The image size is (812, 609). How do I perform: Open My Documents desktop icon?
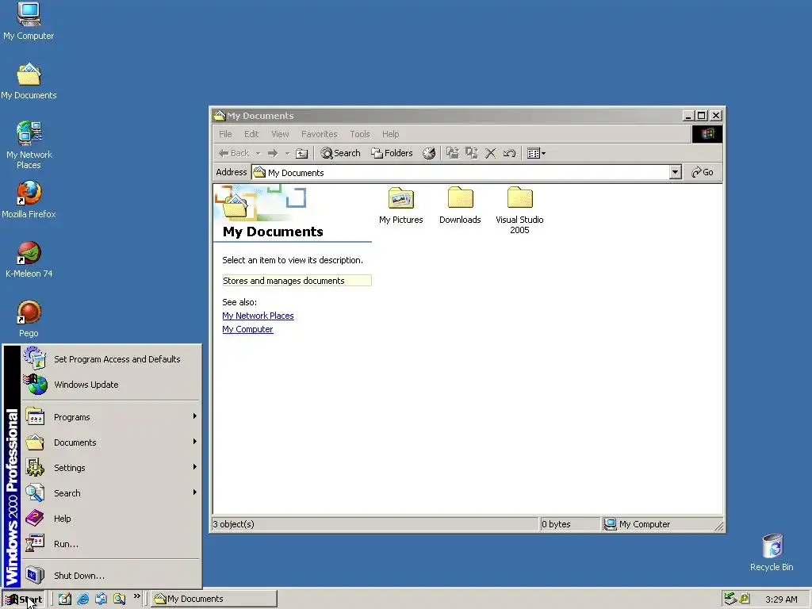pos(29,82)
